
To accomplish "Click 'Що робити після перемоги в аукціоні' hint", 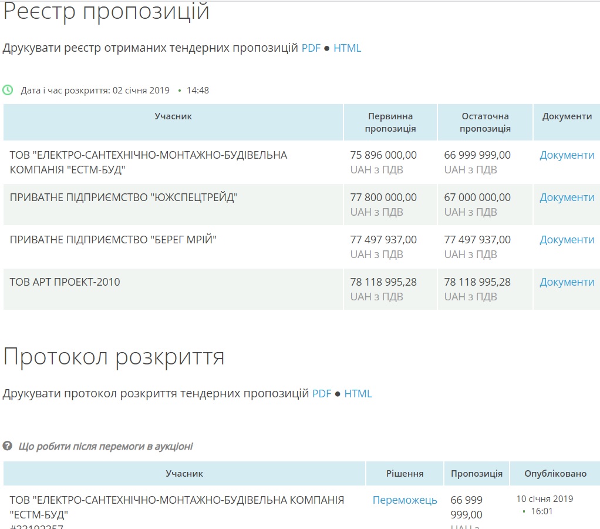I will coord(106,446).
